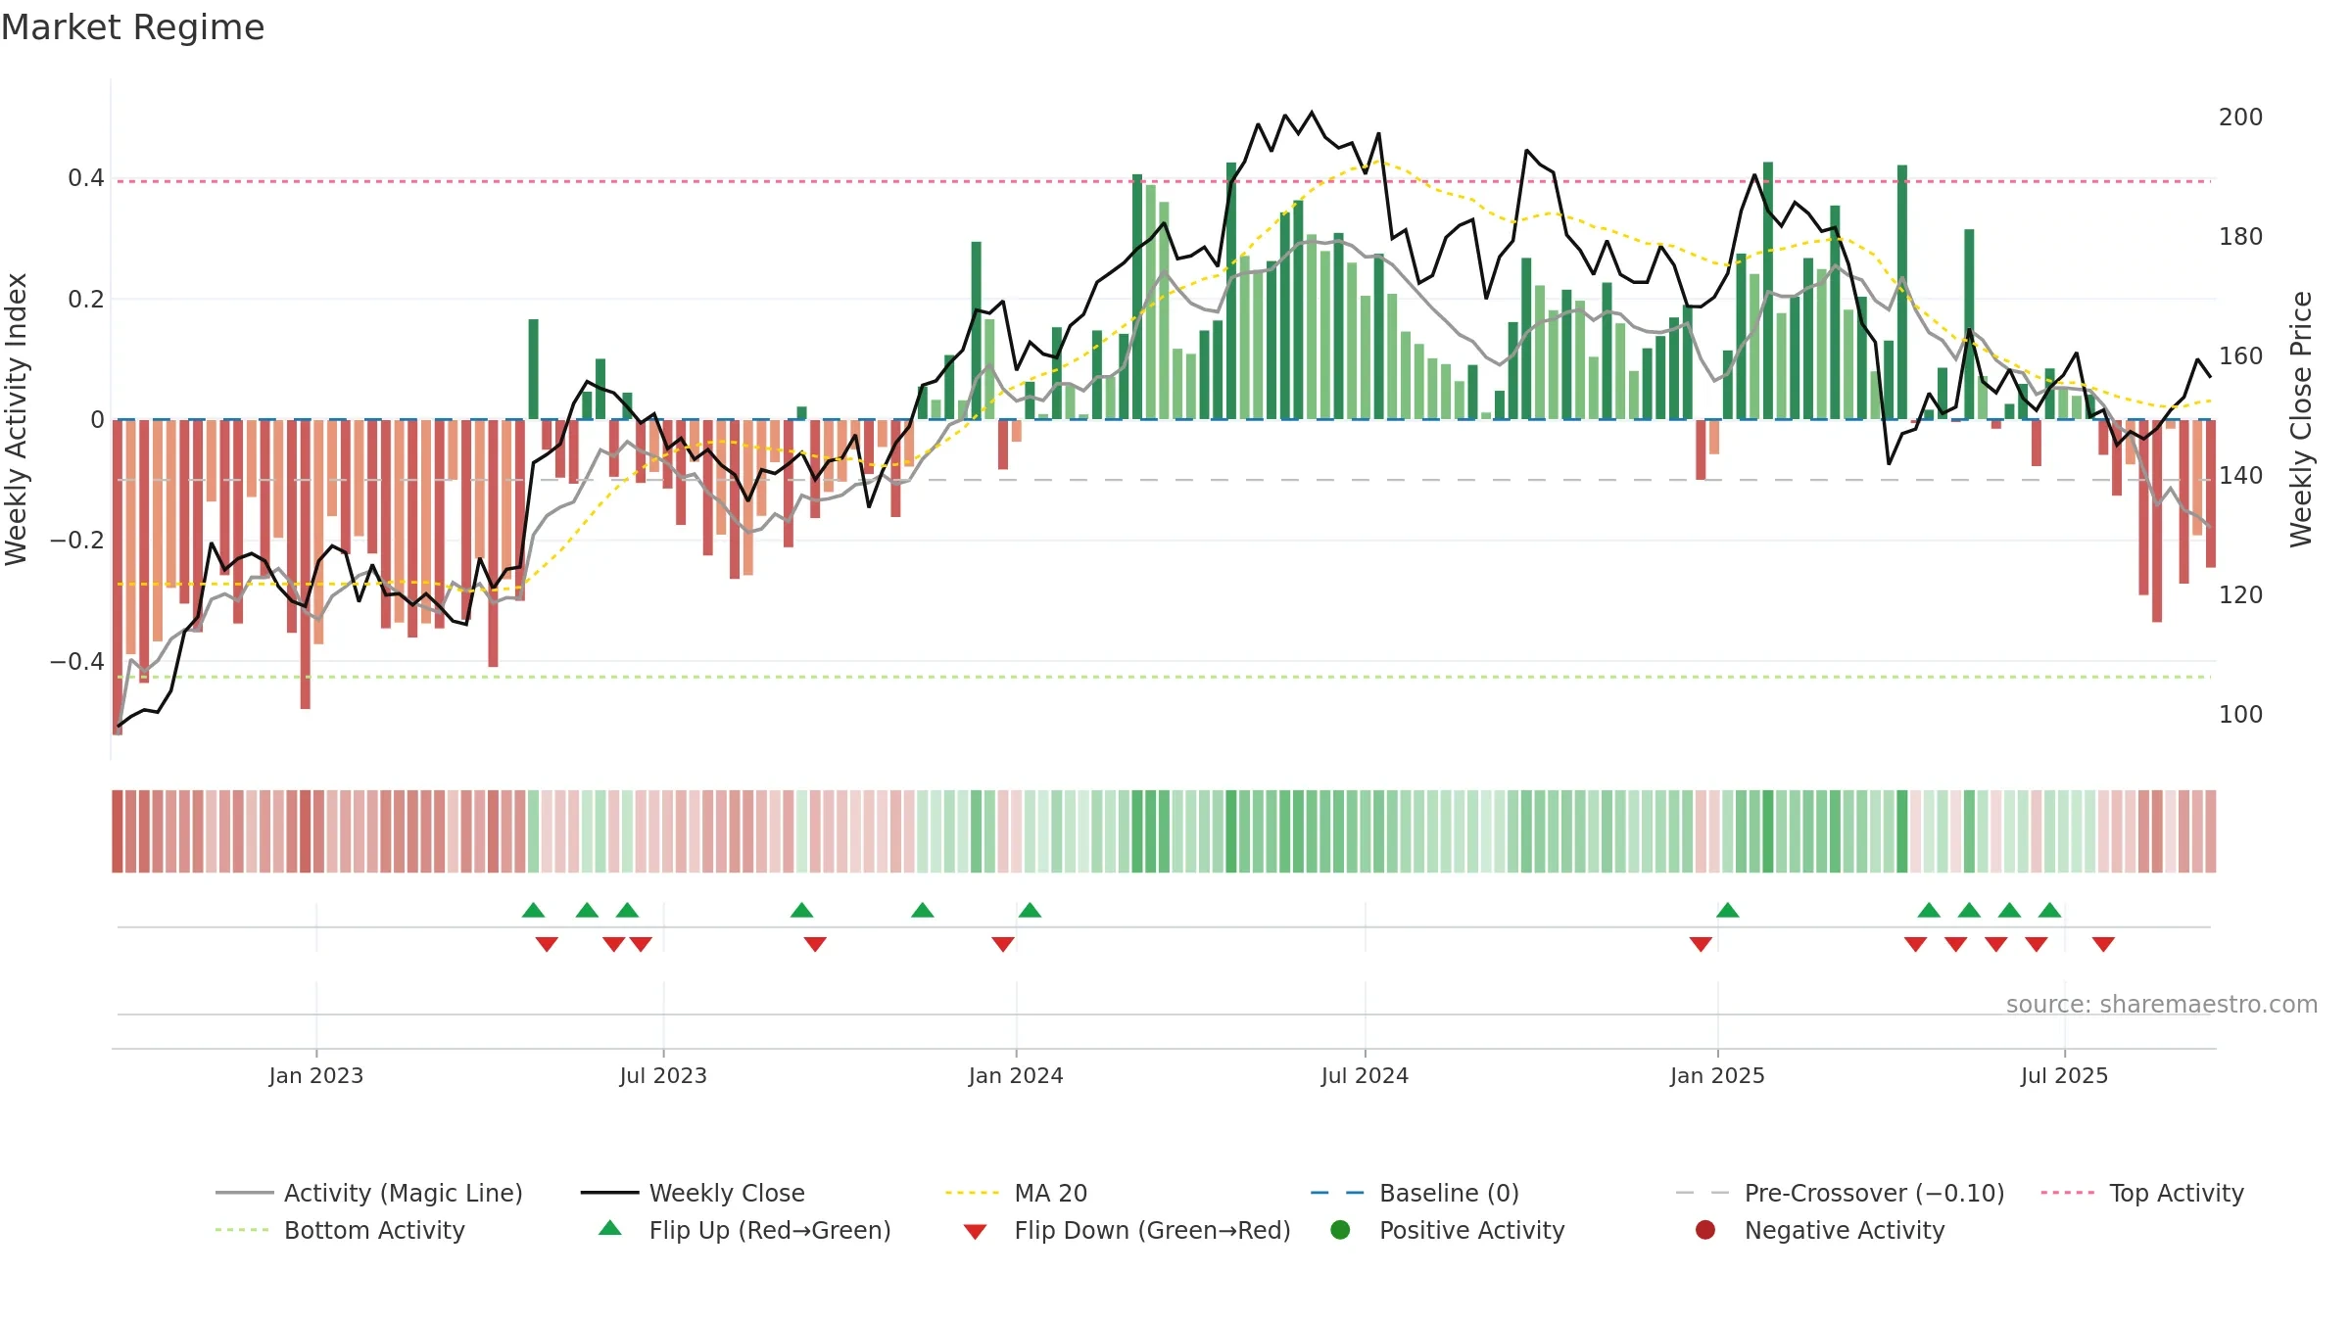Click the green flip-up marker right of Jan 2025

pos(1728,910)
